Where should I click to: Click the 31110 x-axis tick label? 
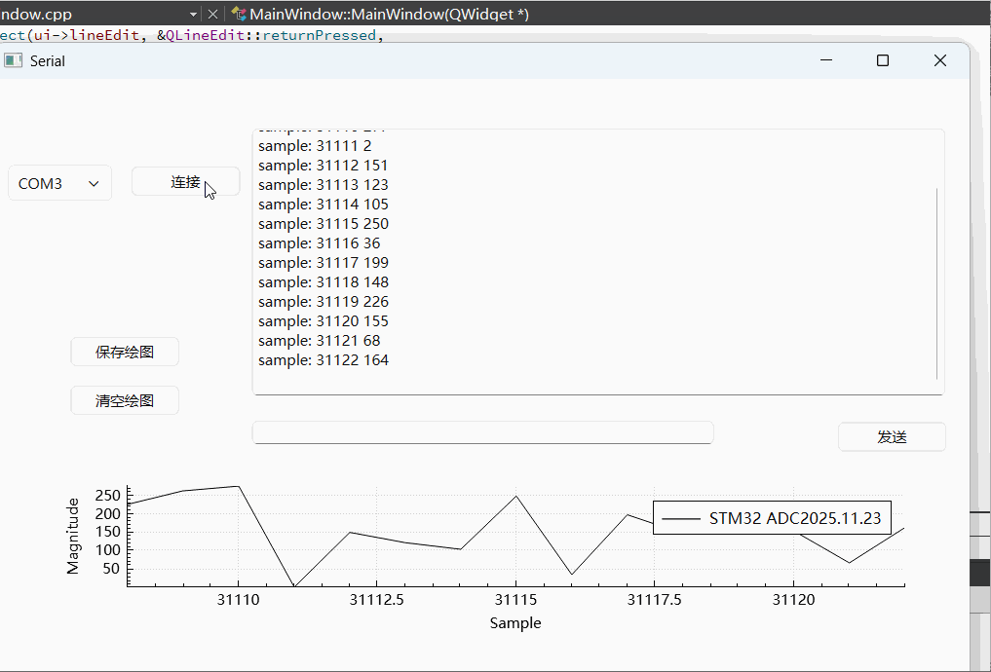(239, 600)
